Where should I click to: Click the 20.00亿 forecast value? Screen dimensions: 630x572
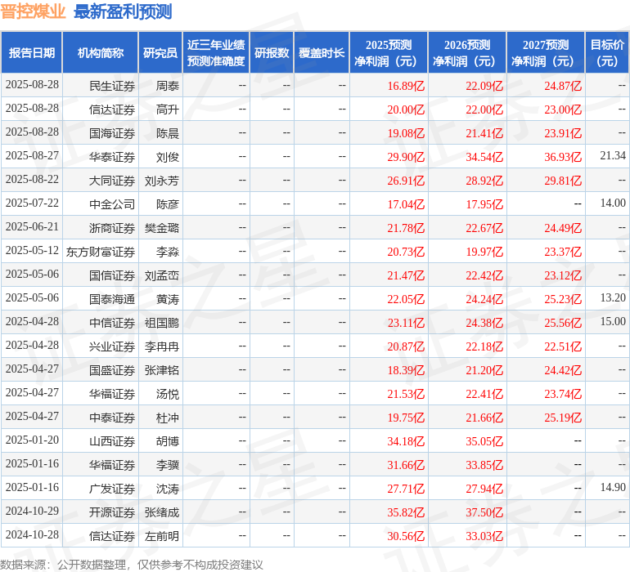[x=406, y=109]
